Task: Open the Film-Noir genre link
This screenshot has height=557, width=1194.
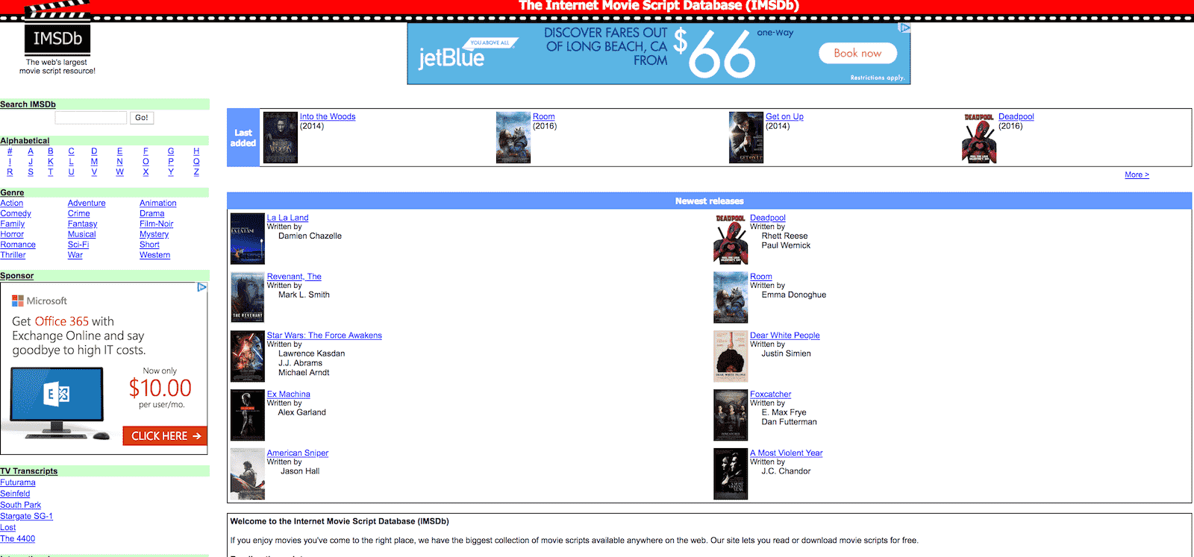Action: click(x=157, y=224)
